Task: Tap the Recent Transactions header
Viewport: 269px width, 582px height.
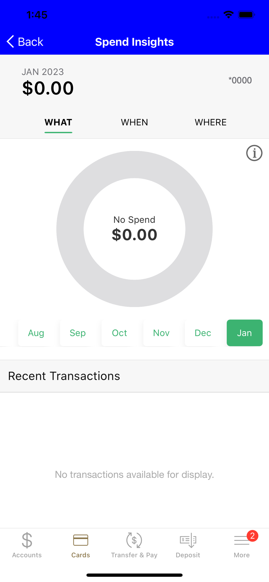Action: (x=134, y=376)
